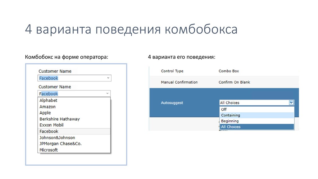Select the highlighted Facebook list item
The width and height of the screenshot is (318, 179).
point(74,131)
